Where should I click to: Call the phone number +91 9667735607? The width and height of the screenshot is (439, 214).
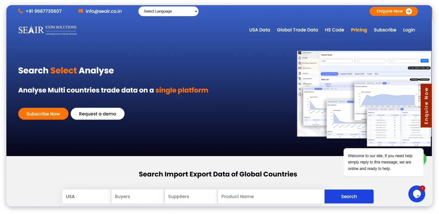pos(43,11)
